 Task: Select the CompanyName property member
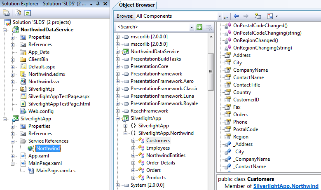click(251, 70)
